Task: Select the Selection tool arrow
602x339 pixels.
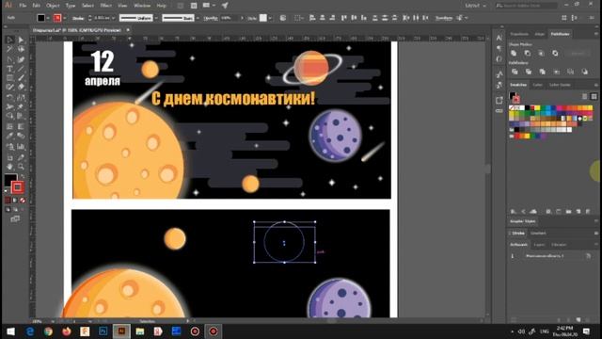Action: 9,40
